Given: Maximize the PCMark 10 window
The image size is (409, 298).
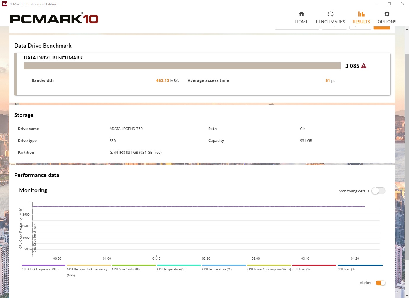Looking at the screenshot, I should coord(389,4).
